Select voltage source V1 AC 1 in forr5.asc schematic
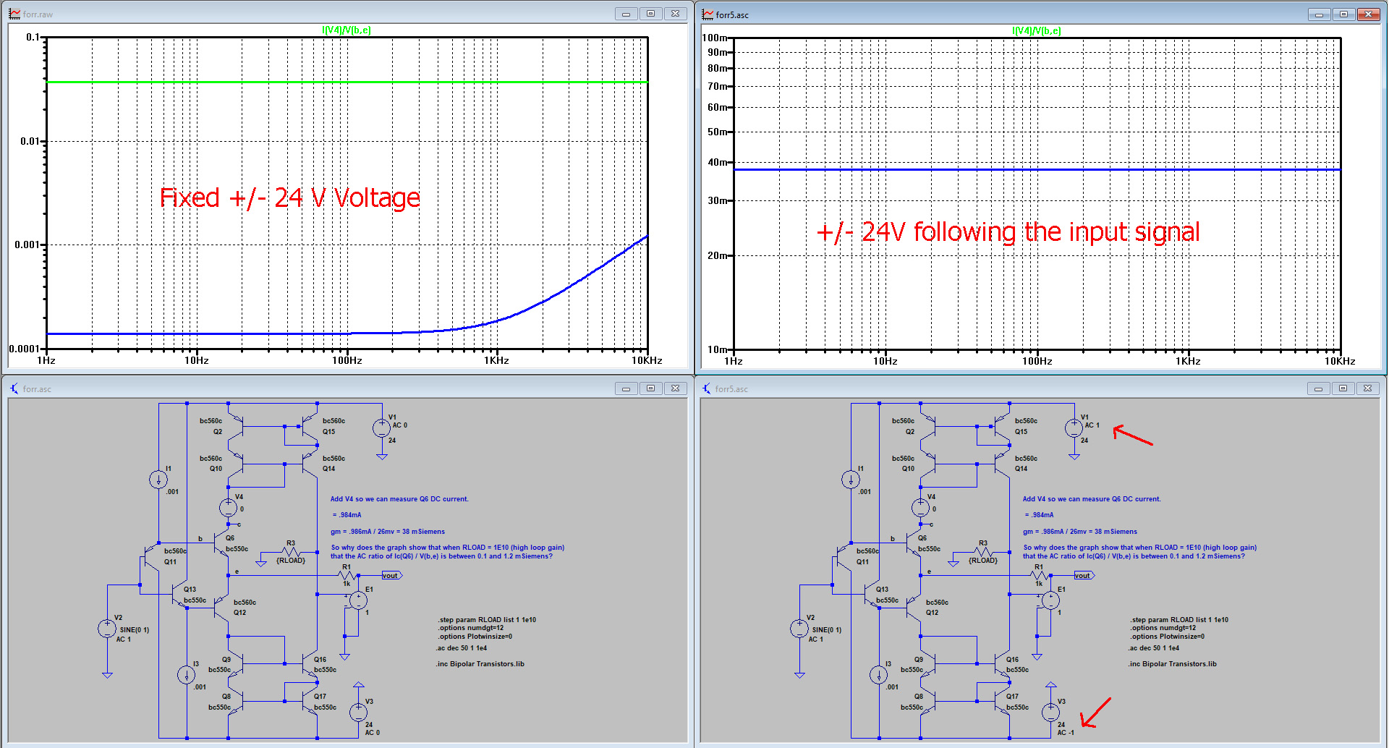1389x748 pixels. 1074,428
